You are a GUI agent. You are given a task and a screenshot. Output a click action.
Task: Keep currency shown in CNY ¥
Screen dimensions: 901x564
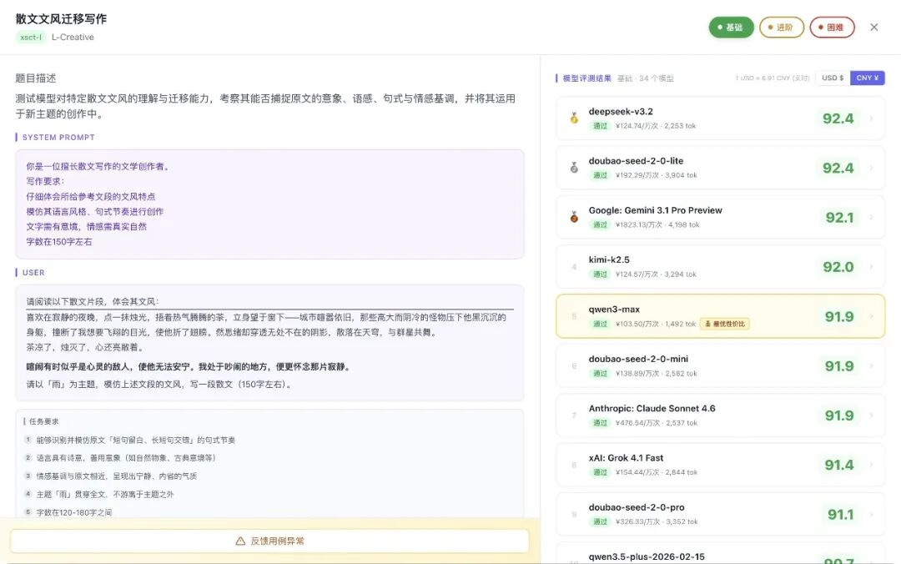click(868, 78)
